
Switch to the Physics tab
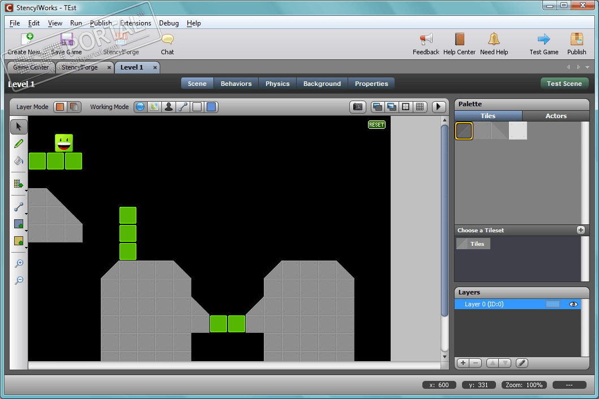pyautogui.click(x=277, y=84)
